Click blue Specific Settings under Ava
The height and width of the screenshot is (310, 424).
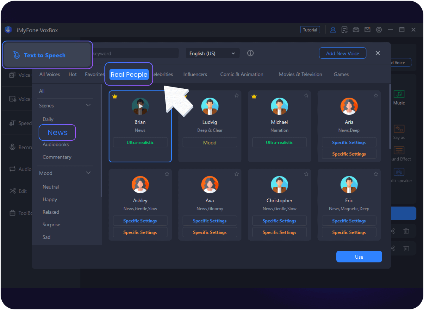coord(210,221)
